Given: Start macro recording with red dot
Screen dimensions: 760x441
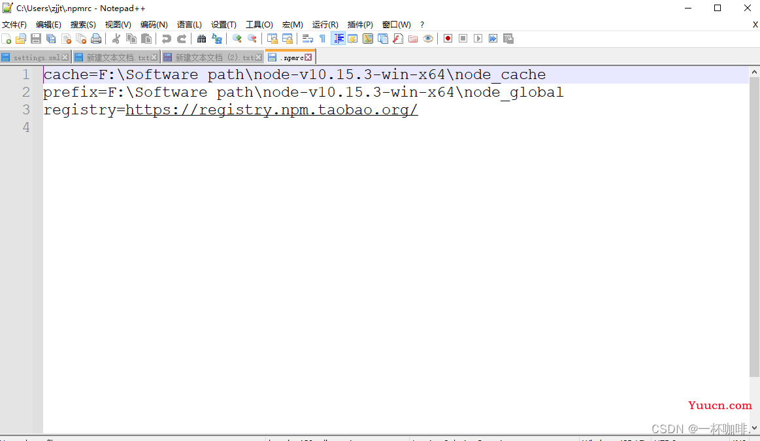Looking at the screenshot, I should coord(448,39).
